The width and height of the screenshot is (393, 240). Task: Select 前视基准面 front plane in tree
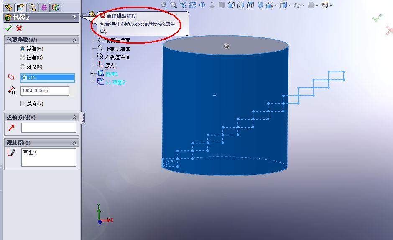click(x=118, y=40)
